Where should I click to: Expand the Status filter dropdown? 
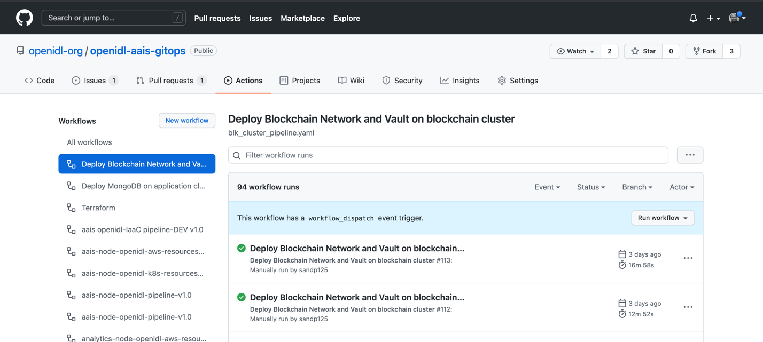coord(591,187)
